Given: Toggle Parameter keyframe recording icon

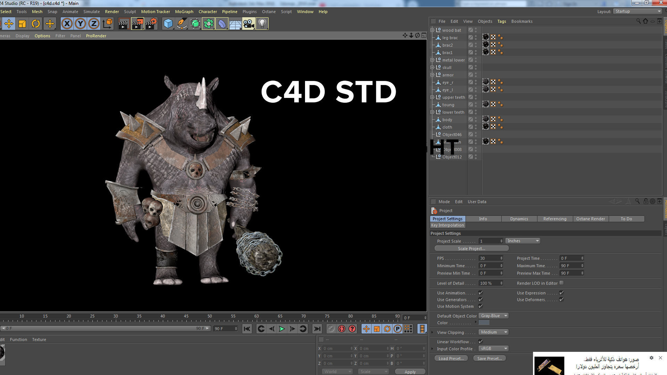Looking at the screenshot, I should click(398, 329).
